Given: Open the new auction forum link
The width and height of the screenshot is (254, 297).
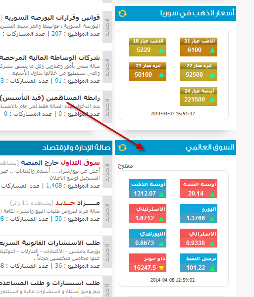Looking at the screenshot, I should pyautogui.click(x=77, y=203).
